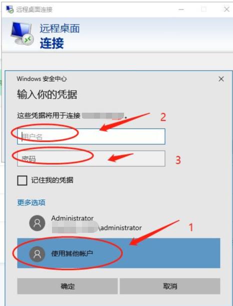The height and width of the screenshot is (306, 233).
Task: Confirm credentials with the 确定 button
Action: pos(67,286)
